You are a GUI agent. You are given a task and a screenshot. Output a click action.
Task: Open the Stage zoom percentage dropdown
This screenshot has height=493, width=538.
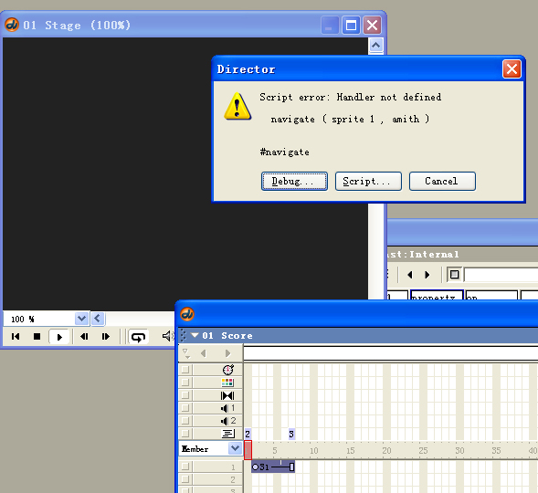tap(81, 319)
